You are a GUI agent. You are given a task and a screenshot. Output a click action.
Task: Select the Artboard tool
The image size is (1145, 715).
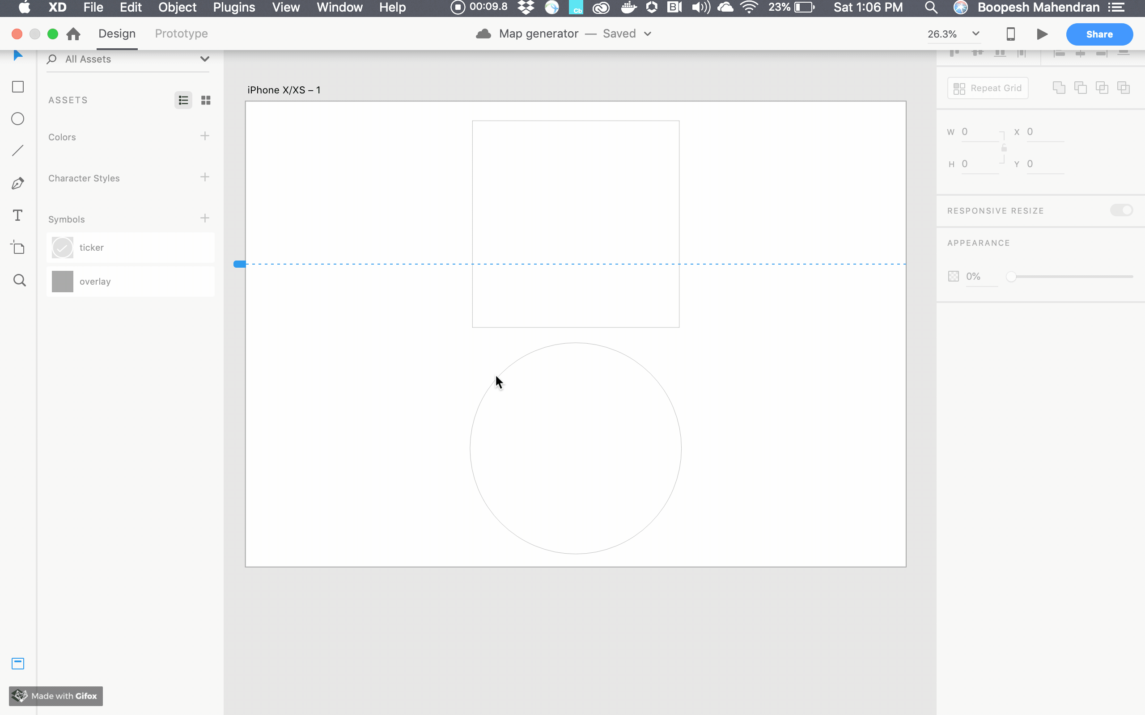[18, 248]
